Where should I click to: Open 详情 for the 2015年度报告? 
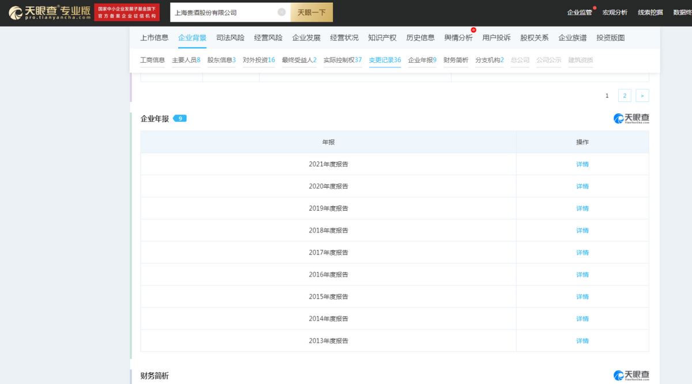[x=582, y=296]
